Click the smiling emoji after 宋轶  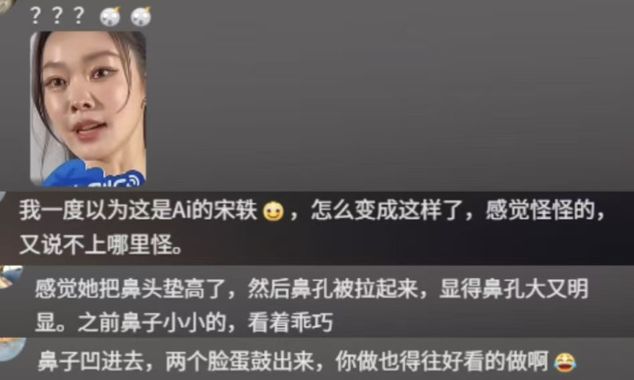[x=273, y=211]
